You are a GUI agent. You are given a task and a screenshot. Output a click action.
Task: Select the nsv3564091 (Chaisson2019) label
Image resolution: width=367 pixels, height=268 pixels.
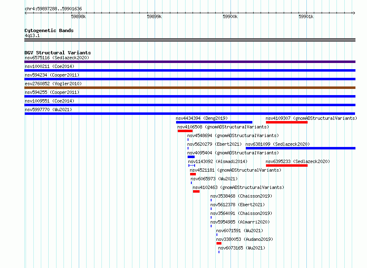tap(241, 213)
